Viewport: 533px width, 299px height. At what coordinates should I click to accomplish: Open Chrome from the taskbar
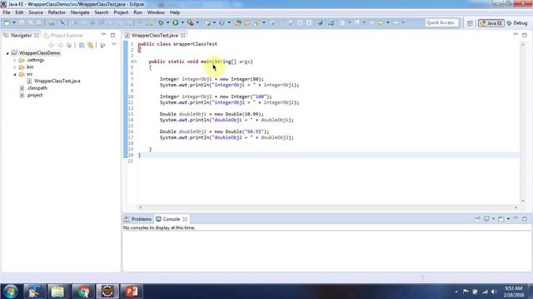(82, 292)
